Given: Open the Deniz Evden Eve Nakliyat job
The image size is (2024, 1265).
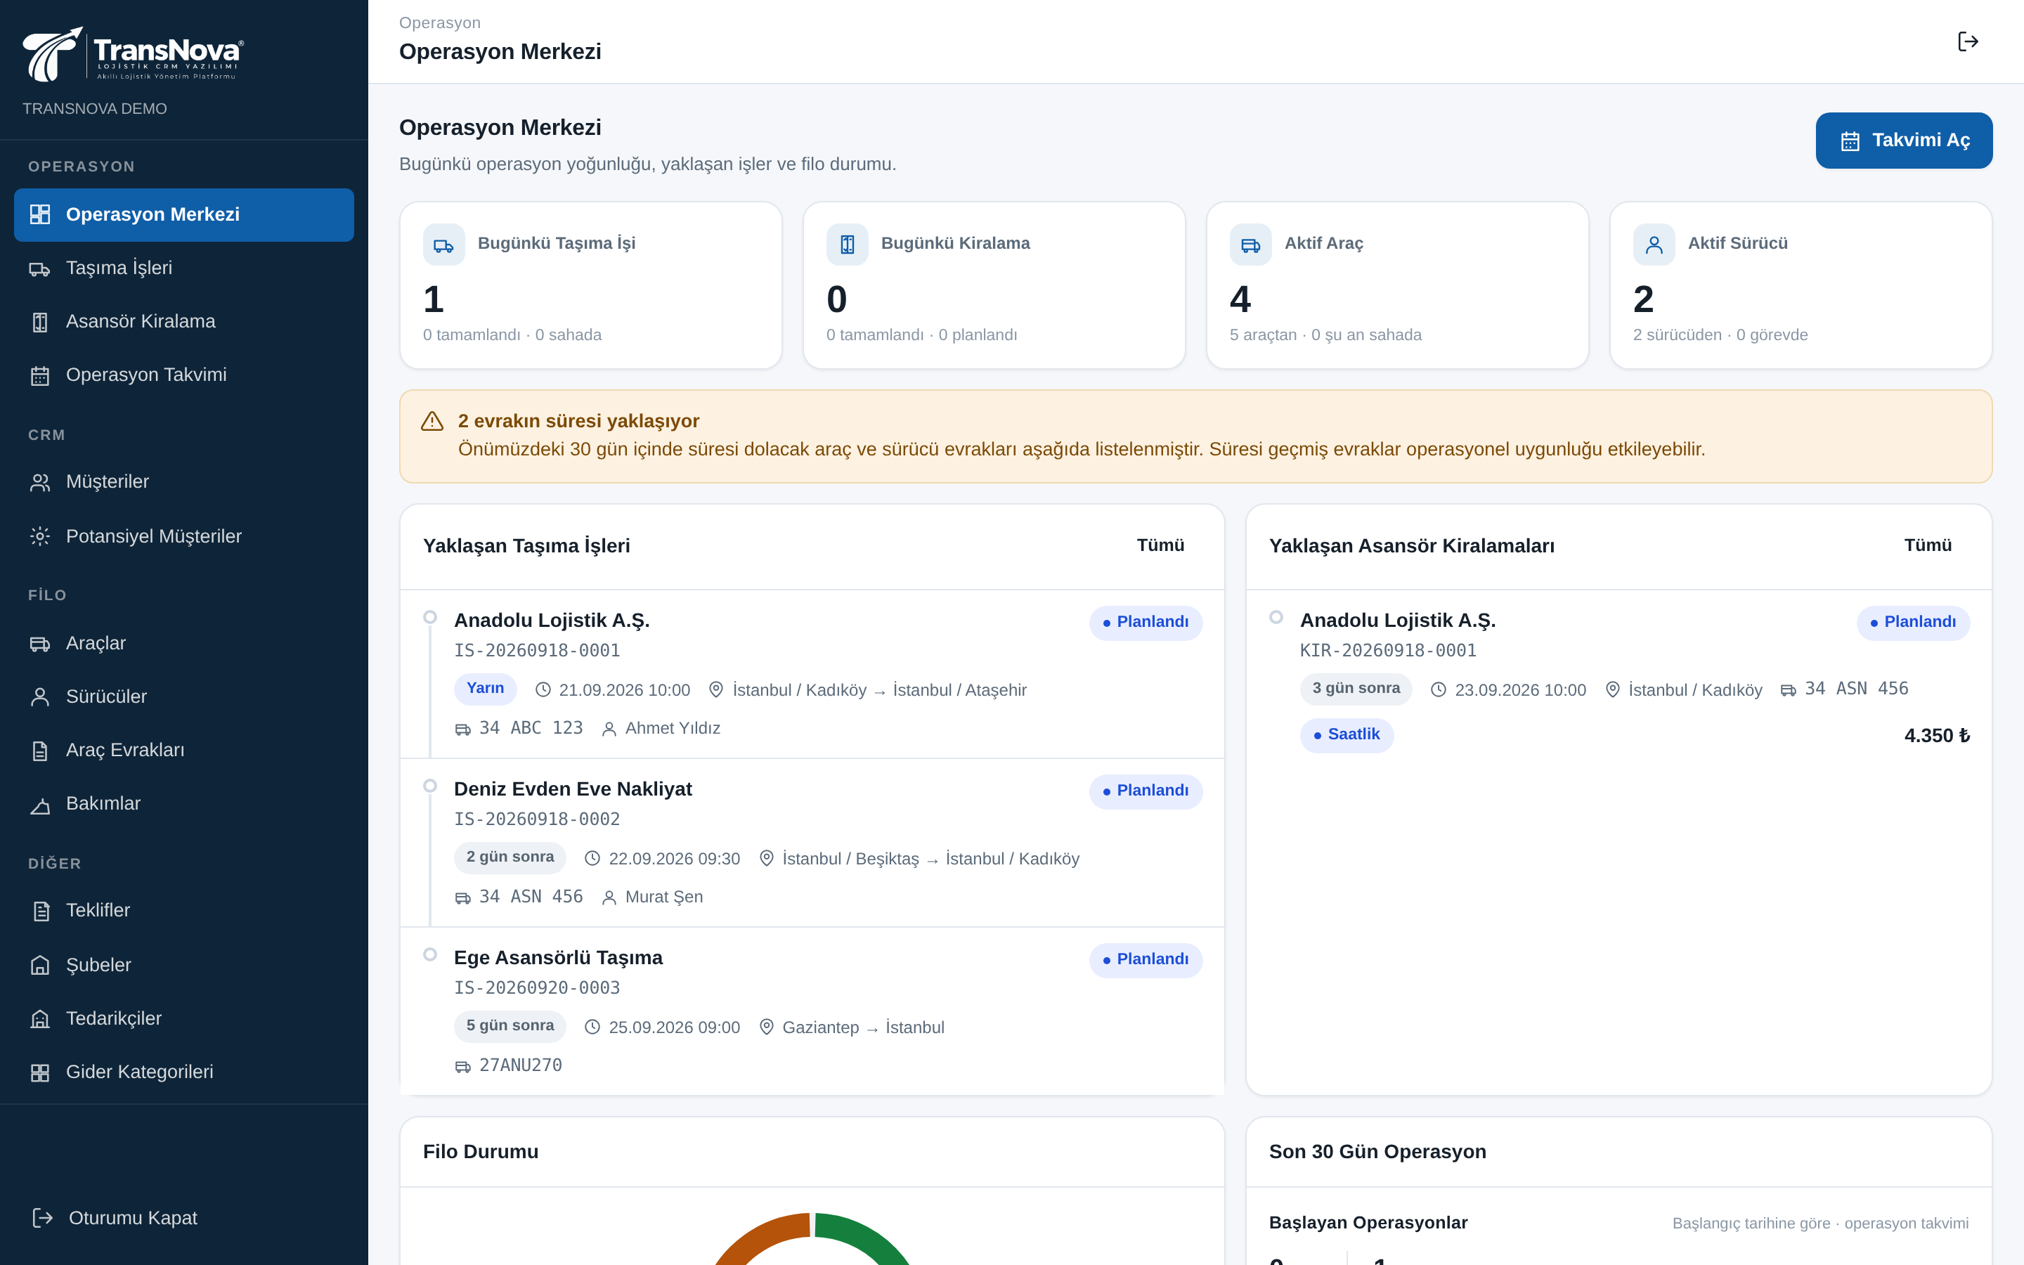Looking at the screenshot, I should (x=812, y=843).
